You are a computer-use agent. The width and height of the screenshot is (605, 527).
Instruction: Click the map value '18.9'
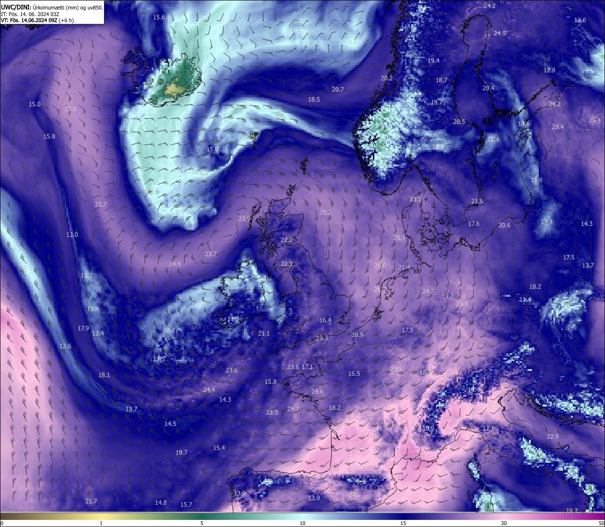pyautogui.click(x=357, y=335)
